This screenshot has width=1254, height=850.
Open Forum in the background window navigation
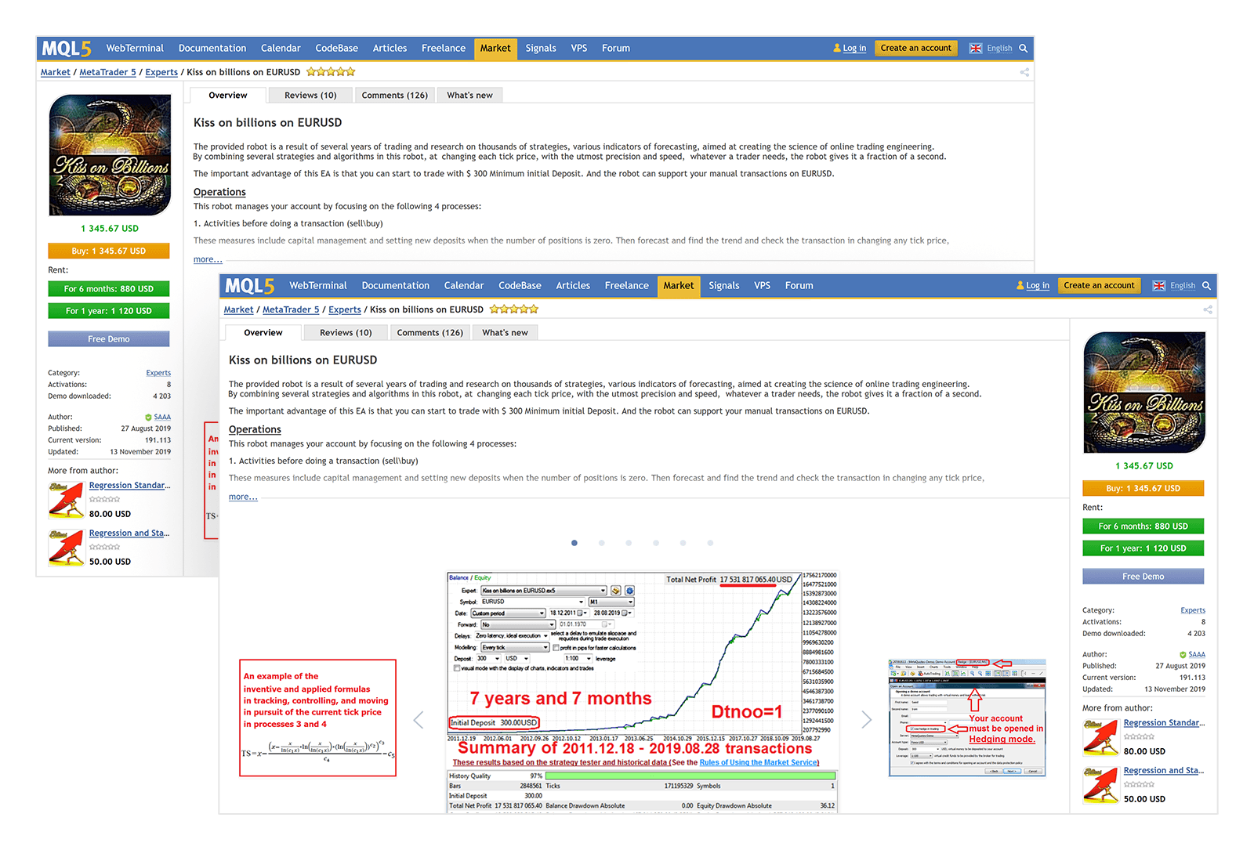[616, 49]
